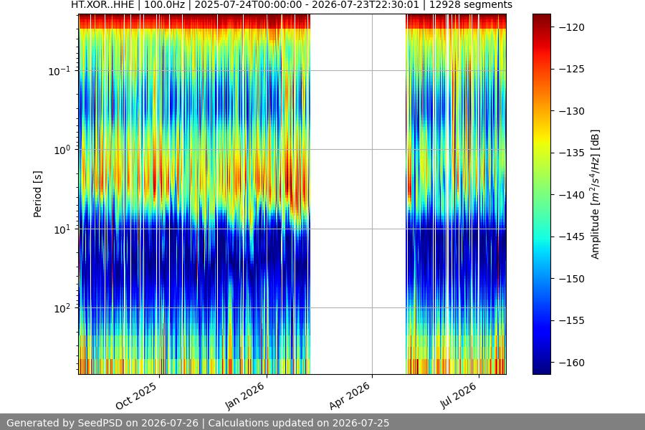Click the -140 colorbar tick label
This screenshot has height=430, width=645.
click(572, 195)
